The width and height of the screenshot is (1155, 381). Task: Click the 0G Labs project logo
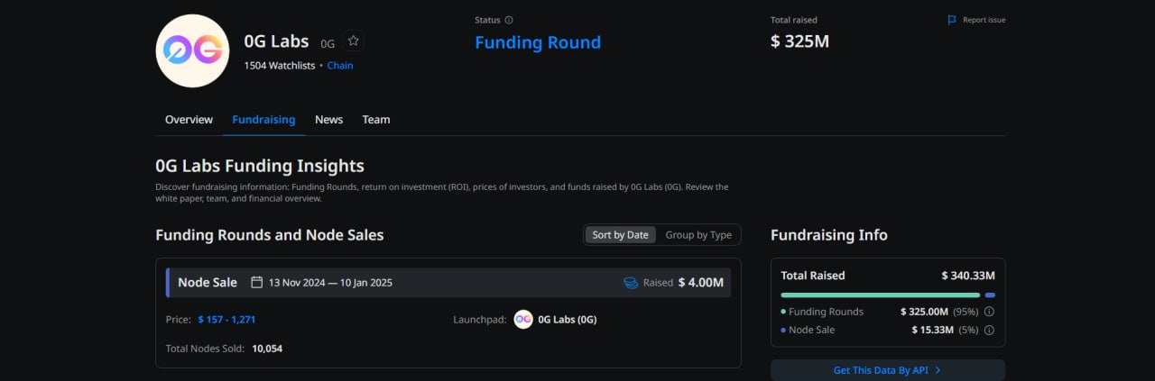[192, 50]
